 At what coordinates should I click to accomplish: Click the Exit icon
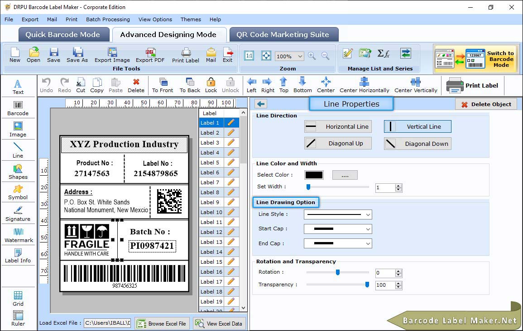click(x=228, y=55)
